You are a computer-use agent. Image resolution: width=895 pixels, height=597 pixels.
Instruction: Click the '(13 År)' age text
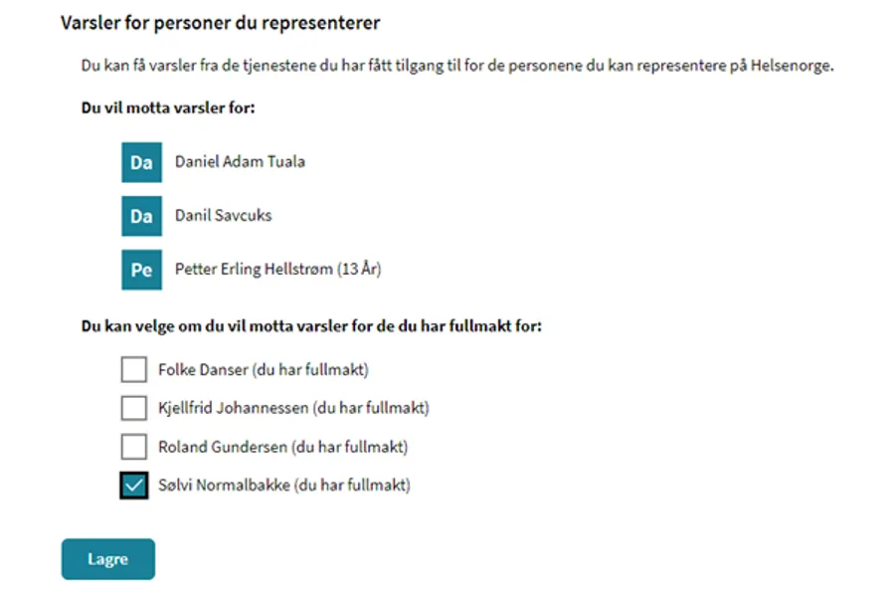(x=359, y=269)
